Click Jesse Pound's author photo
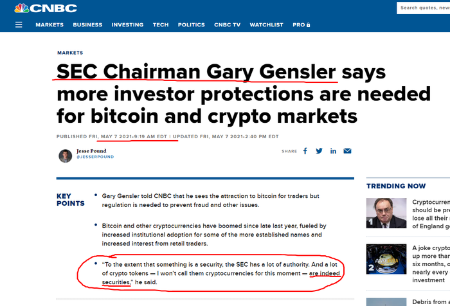The image size is (450, 306). coord(66,156)
